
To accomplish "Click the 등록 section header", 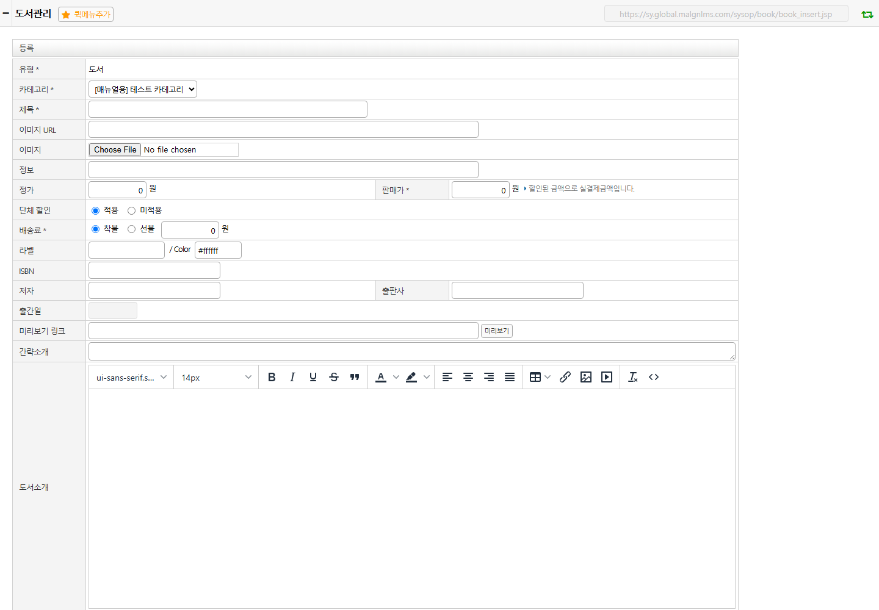I will point(375,48).
